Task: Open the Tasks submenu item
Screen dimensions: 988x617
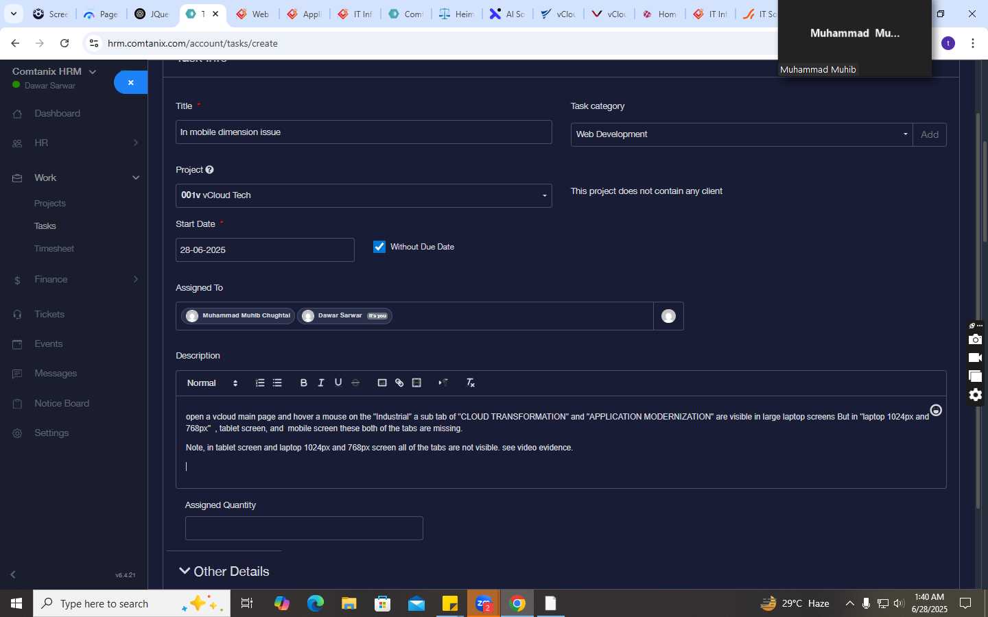Action: tap(45, 226)
